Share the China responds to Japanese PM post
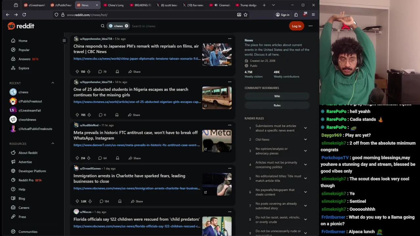Viewport: 420px width, 236px height. tap(135, 71)
